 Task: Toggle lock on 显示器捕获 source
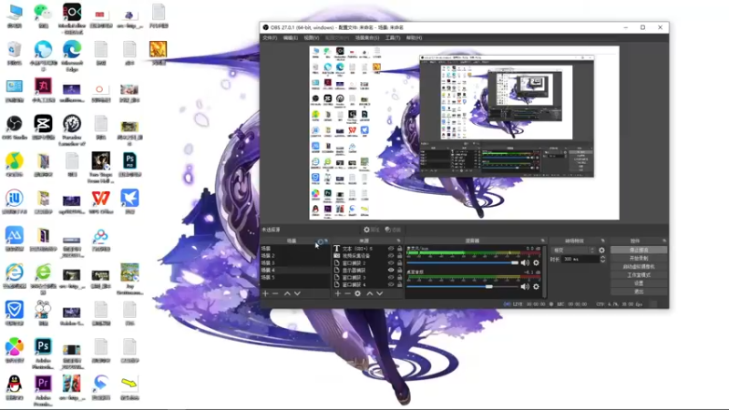[399, 270]
